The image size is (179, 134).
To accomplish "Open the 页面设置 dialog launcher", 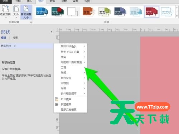I will click(x=31, y=22).
